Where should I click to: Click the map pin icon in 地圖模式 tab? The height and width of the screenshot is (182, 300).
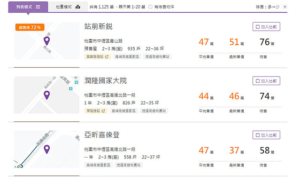(77, 7)
